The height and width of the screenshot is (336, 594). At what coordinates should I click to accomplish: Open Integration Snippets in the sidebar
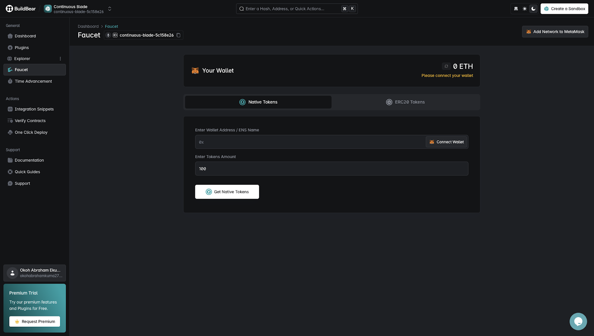[x=35, y=109]
